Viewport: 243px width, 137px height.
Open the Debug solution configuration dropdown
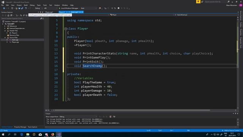(38, 8)
